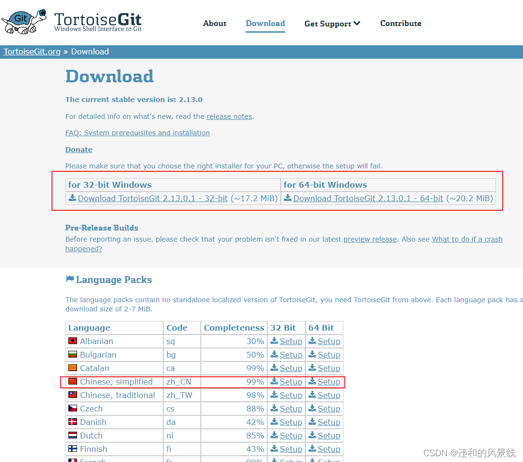
Task: Click the Bulgarian flag icon
Action: [x=73, y=354]
